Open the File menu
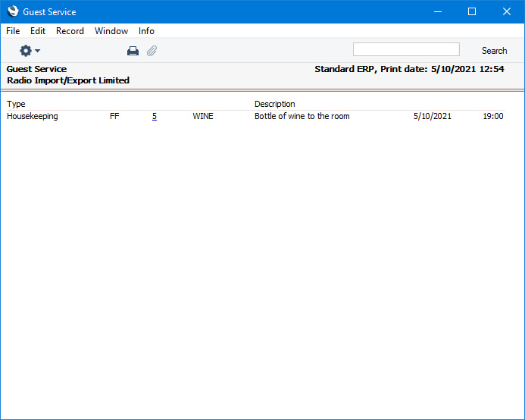525x420 pixels. pos(13,31)
